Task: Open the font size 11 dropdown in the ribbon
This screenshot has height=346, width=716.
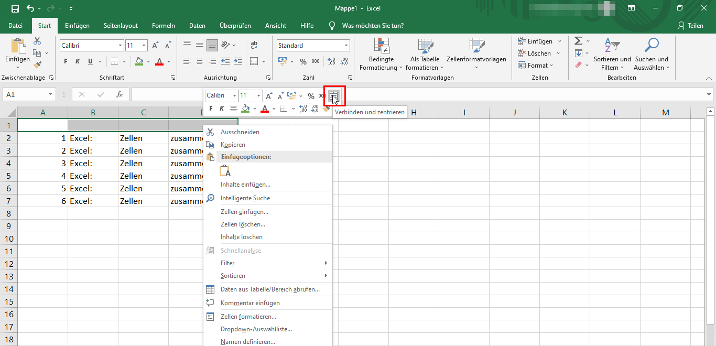Action: [x=144, y=46]
